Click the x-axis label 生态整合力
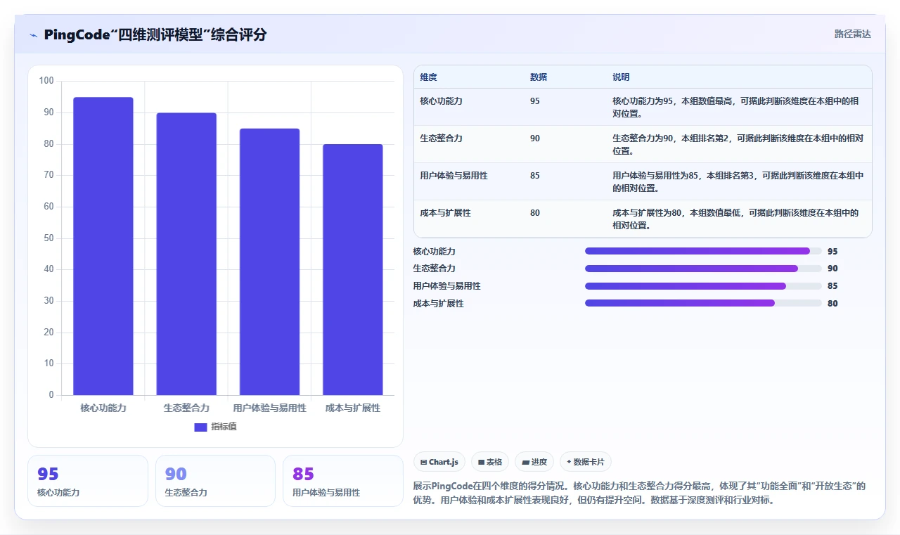Viewport: 900px width, 535px height. click(186, 408)
